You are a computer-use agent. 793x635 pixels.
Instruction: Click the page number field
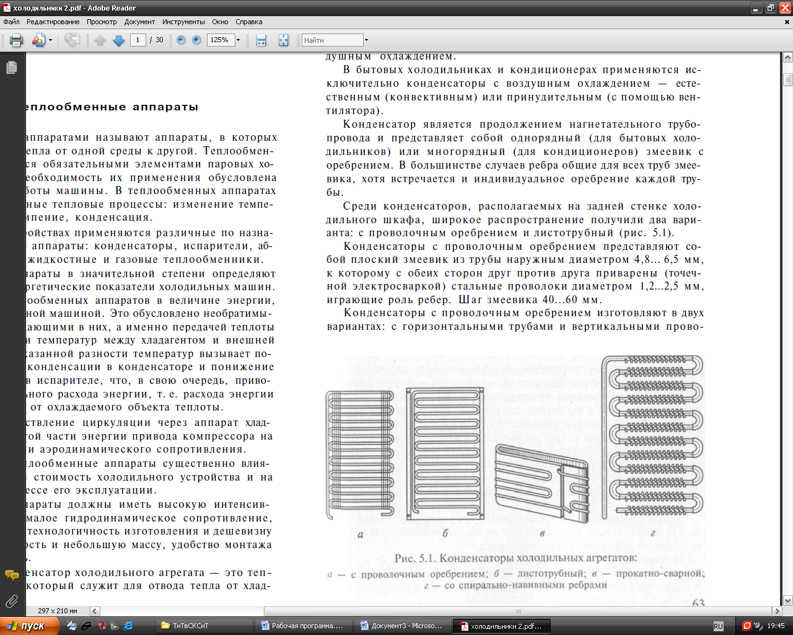(x=138, y=40)
